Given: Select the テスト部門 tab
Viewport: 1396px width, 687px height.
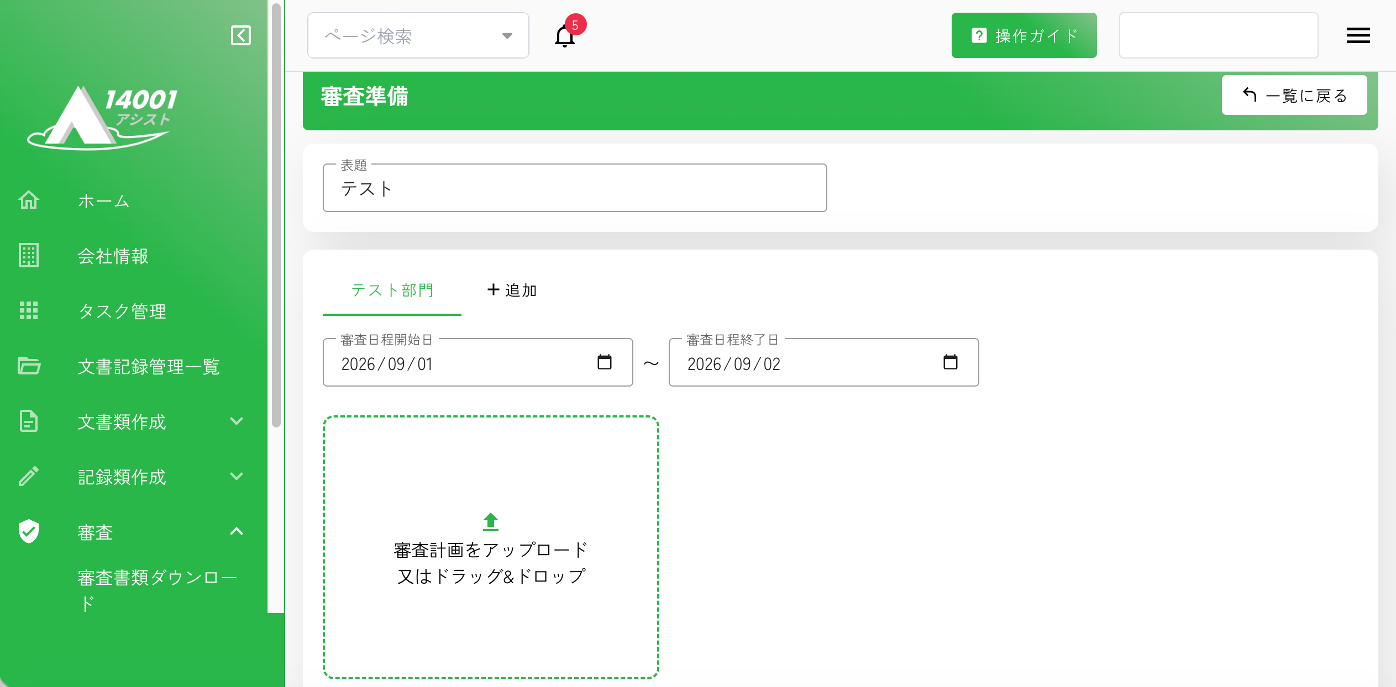Looking at the screenshot, I should 392,290.
